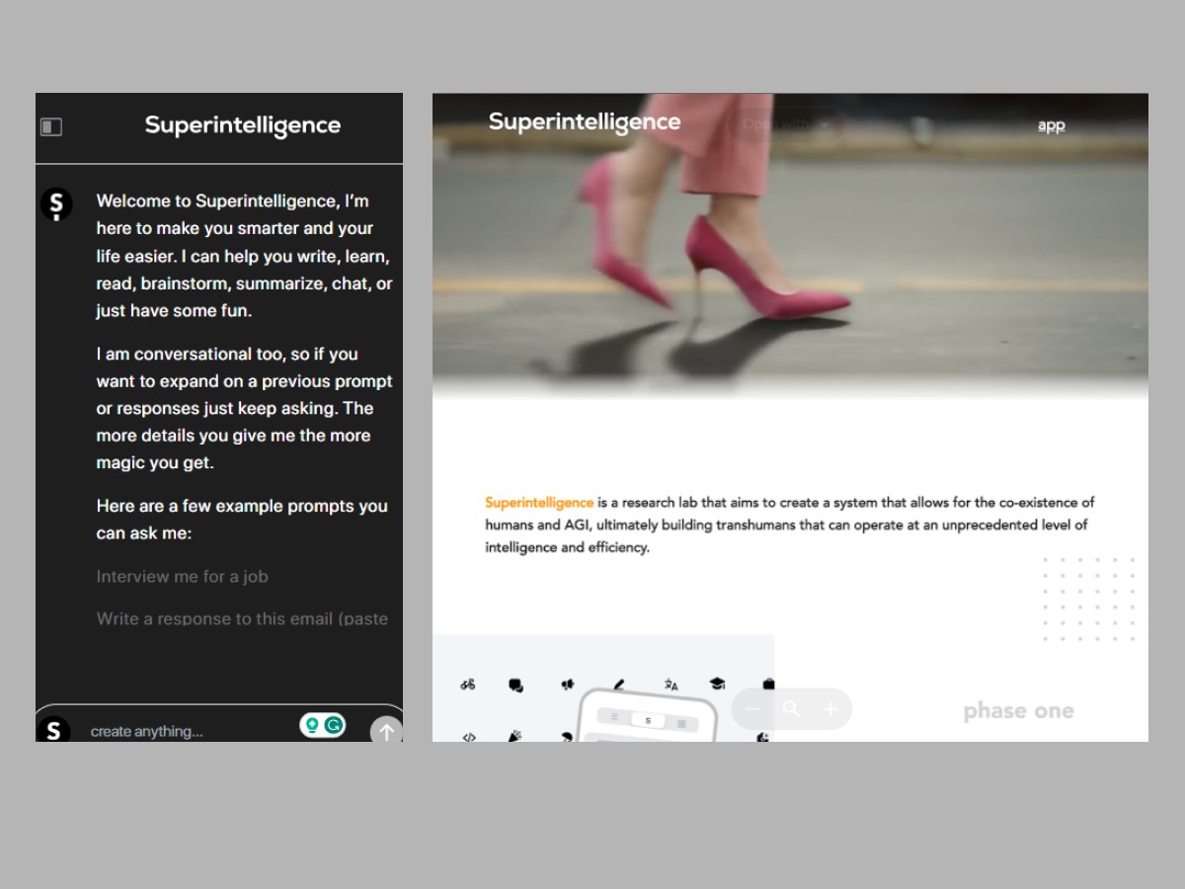Viewport: 1185px width, 889px height.
Task: Click the briefcase icon in the grid
Action: tap(768, 684)
